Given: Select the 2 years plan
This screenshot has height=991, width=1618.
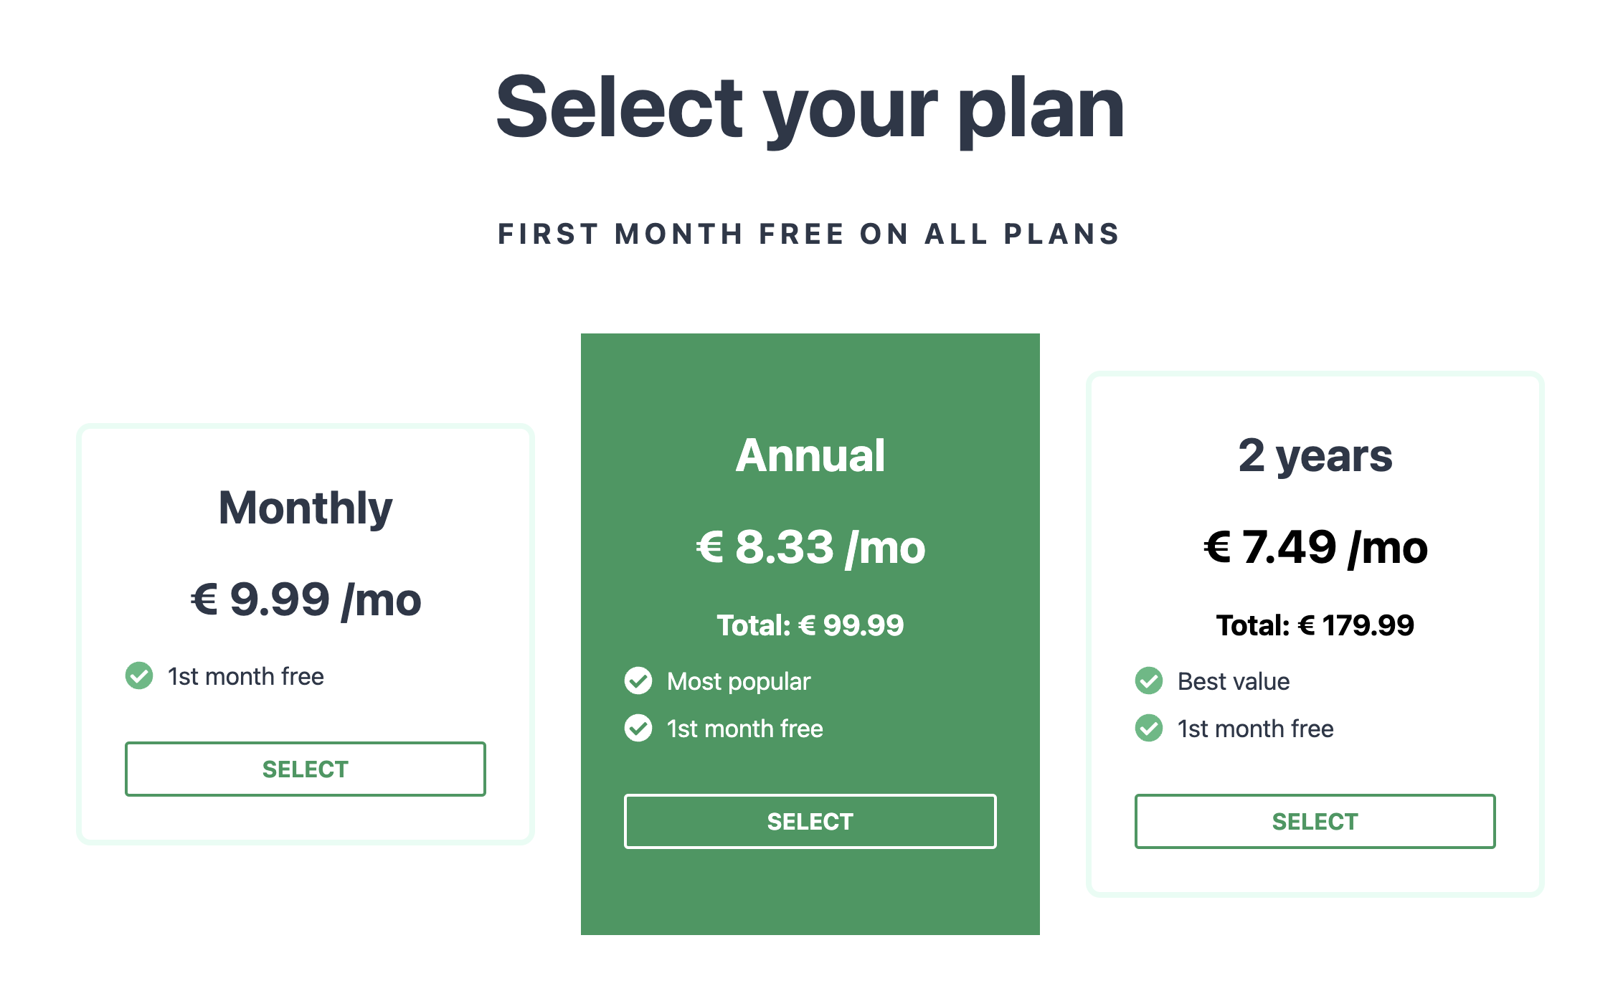Looking at the screenshot, I should 1315,821.
